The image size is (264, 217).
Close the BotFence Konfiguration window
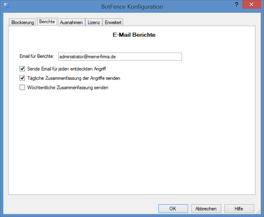(252, 5)
